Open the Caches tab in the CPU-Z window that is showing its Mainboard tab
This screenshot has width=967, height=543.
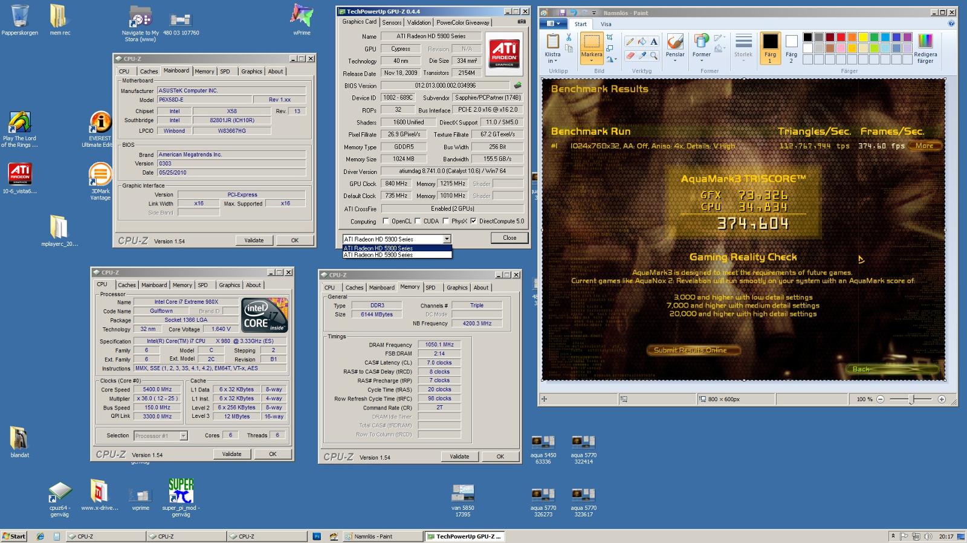point(149,71)
